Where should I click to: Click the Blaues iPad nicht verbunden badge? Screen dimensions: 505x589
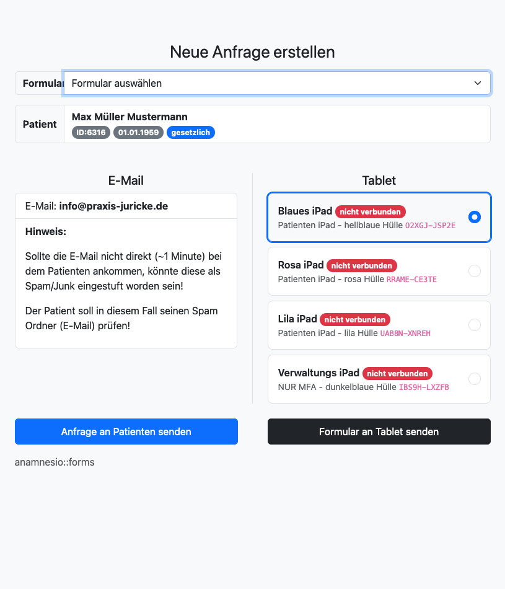point(371,211)
